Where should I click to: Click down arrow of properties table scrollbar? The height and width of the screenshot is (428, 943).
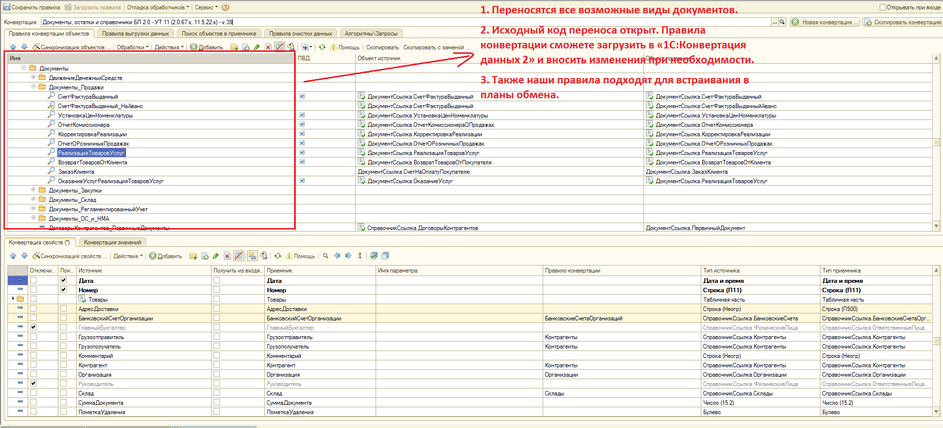[x=936, y=412]
